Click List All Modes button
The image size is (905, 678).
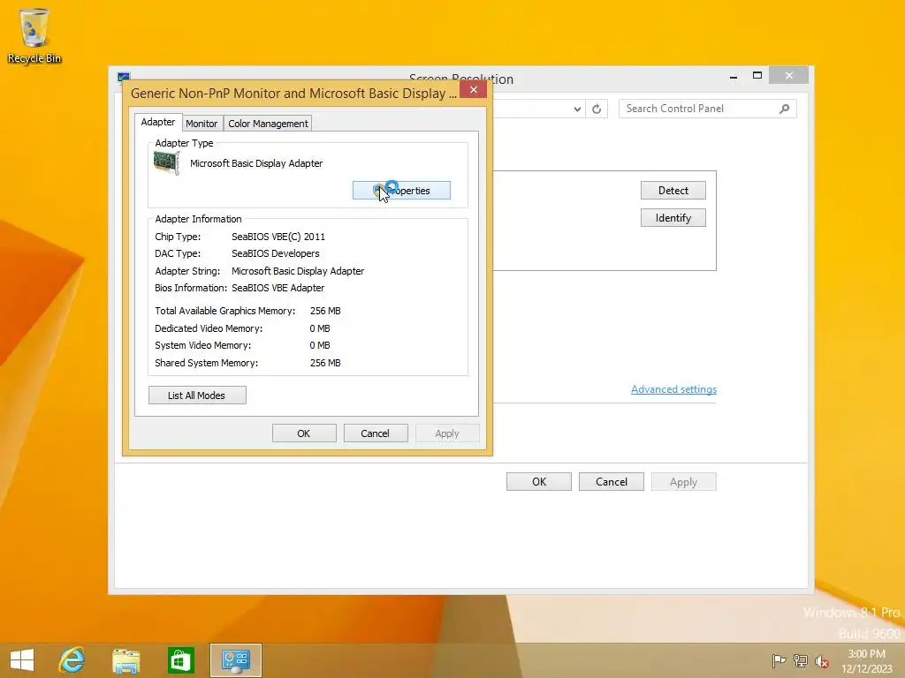[x=197, y=395]
